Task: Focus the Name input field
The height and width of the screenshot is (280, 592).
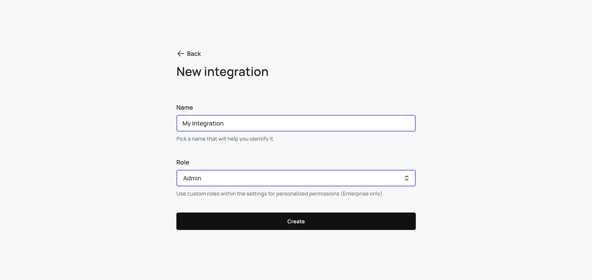Action: (296, 123)
